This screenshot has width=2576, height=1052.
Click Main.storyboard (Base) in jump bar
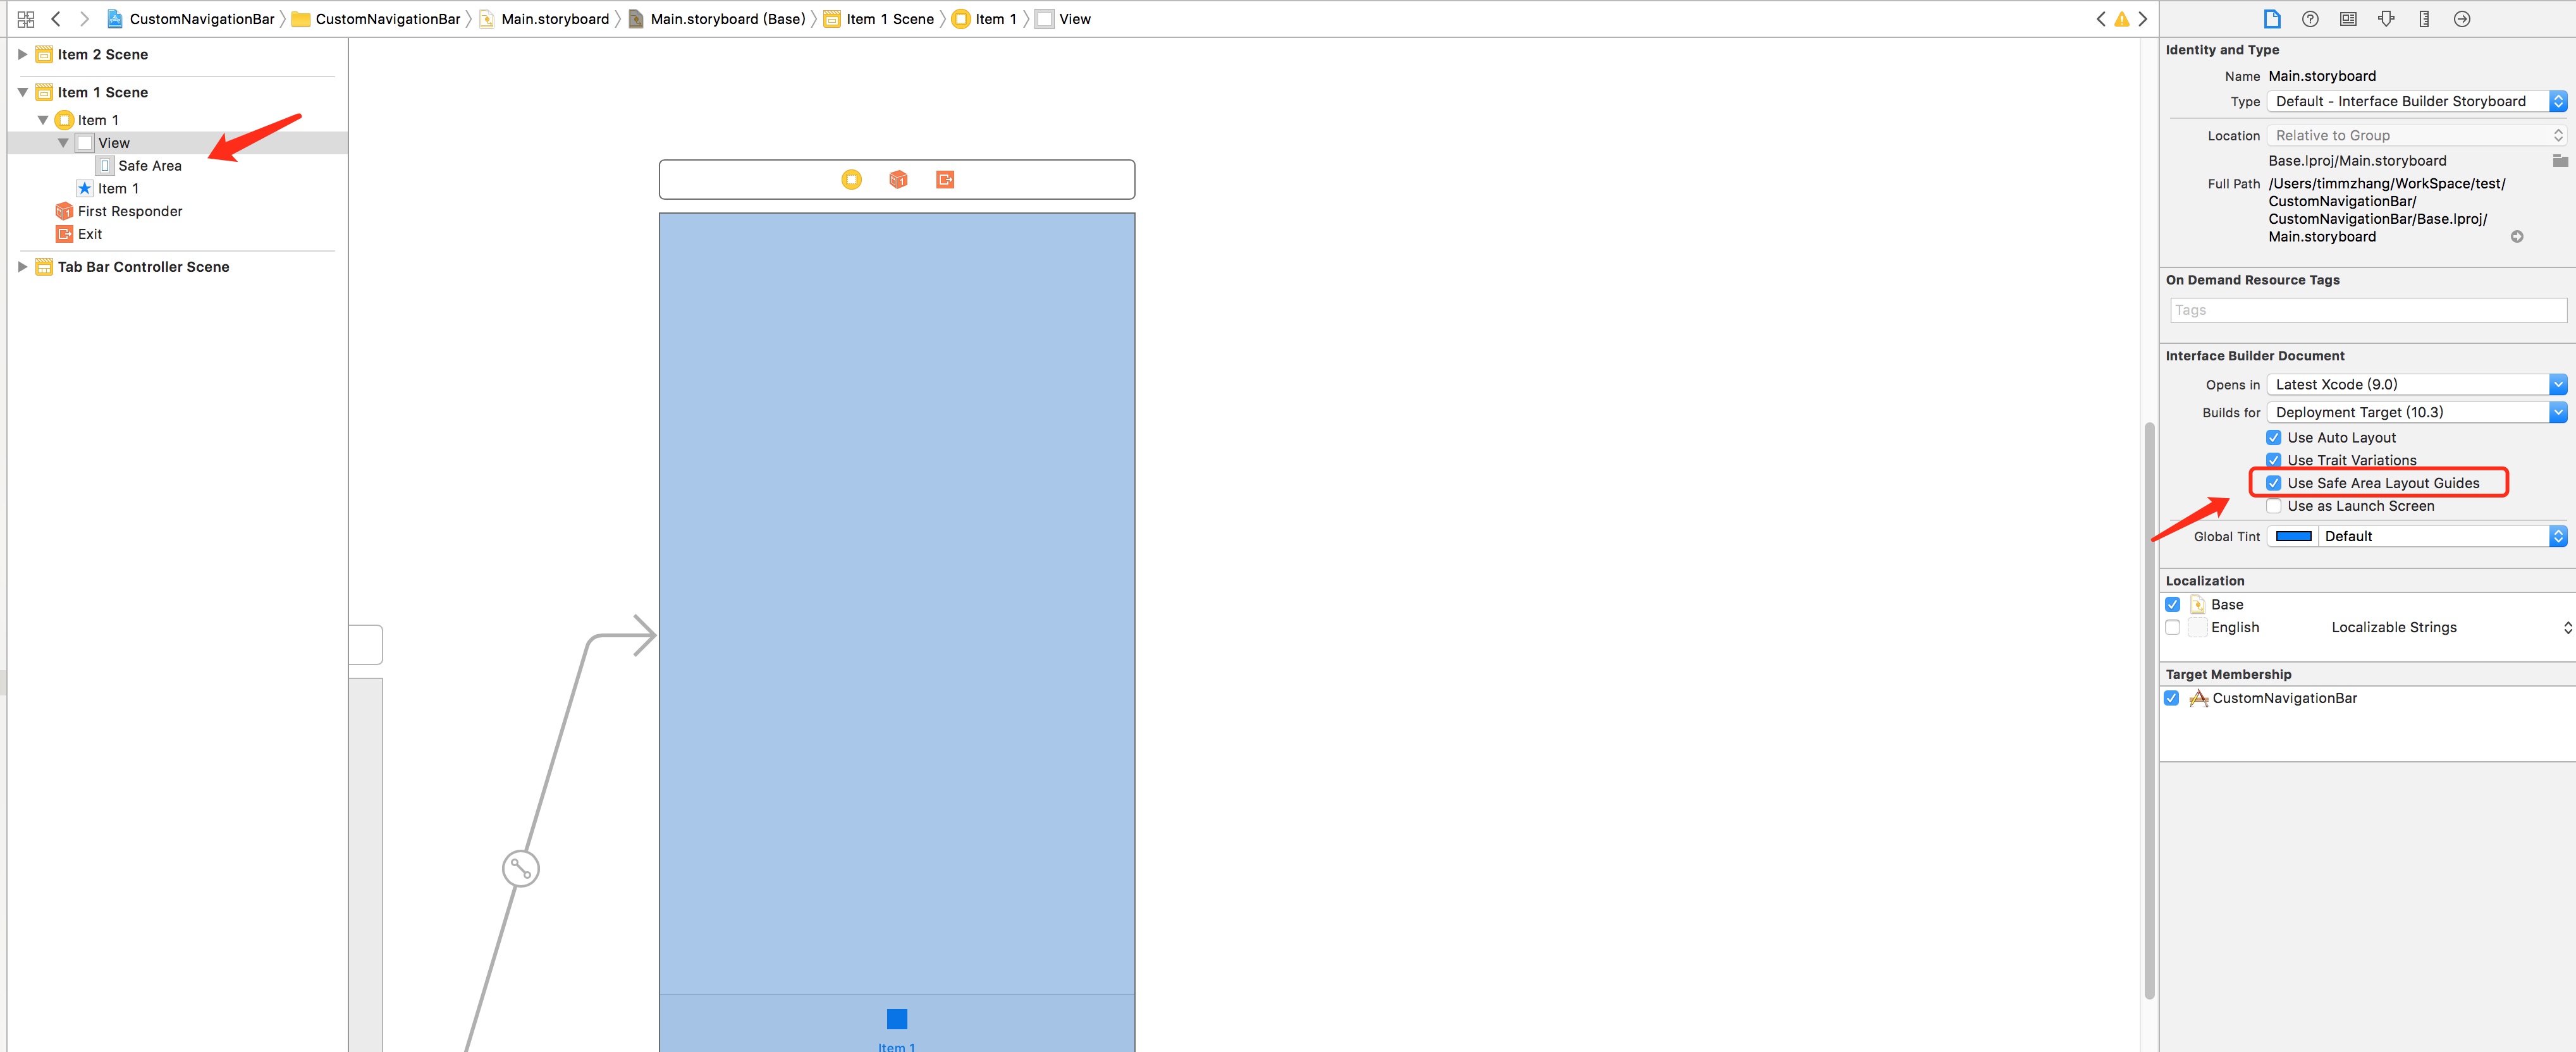pos(716,19)
